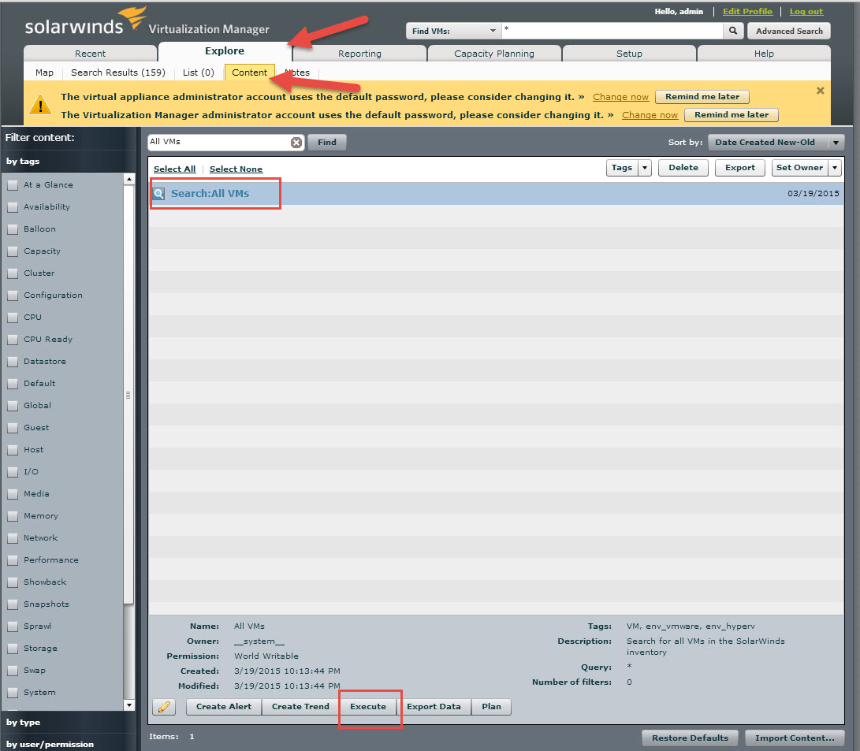Dismiss the yellow warning banner
The image size is (860, 751).
[820, 91]
